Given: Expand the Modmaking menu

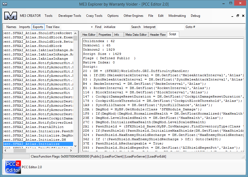Looking at the screenshot, I should tap(177, 16).
